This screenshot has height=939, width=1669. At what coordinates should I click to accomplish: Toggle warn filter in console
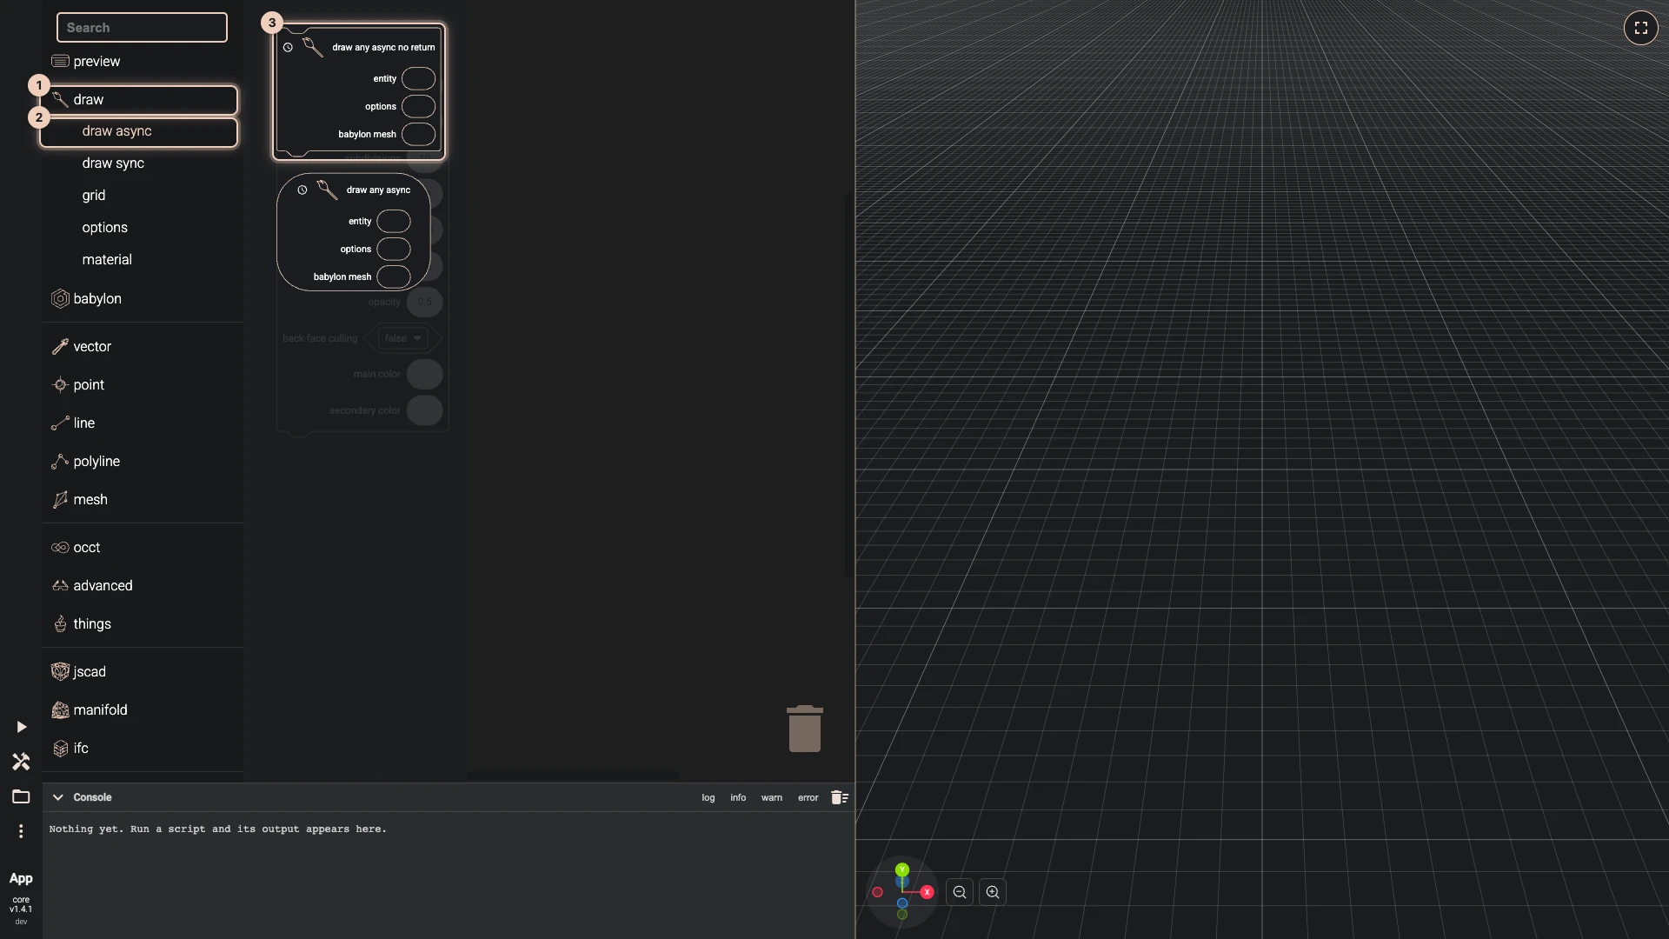772,797
